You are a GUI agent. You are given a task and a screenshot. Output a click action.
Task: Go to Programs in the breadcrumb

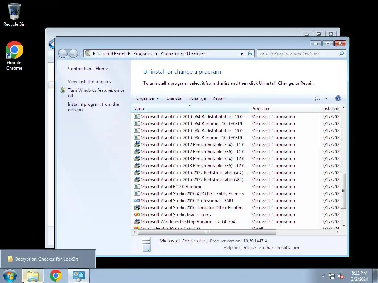[142, 53]
